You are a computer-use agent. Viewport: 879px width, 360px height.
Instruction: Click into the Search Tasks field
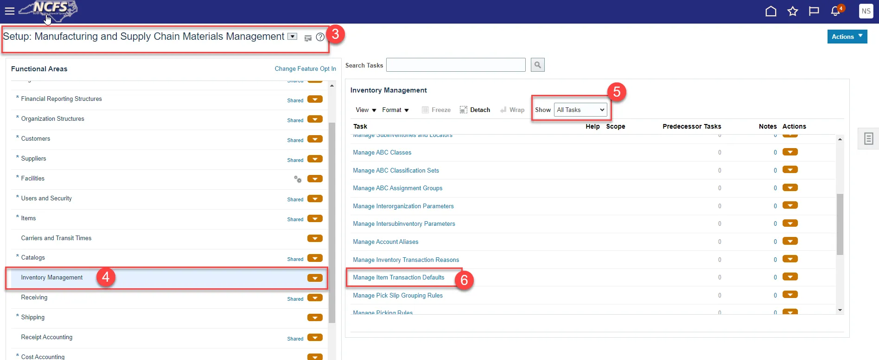(455, 65)
